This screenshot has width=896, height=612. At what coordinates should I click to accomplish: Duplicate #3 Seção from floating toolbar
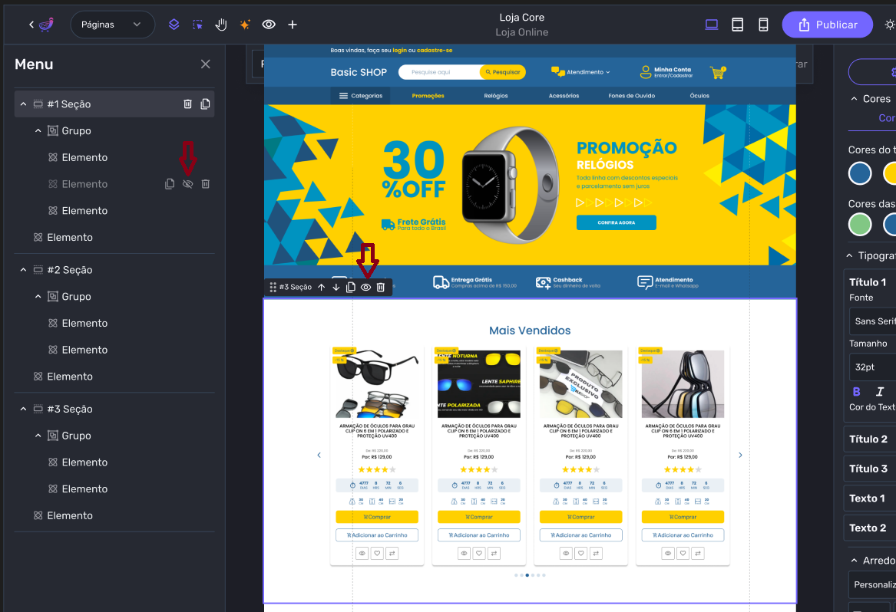pos(351,288)
